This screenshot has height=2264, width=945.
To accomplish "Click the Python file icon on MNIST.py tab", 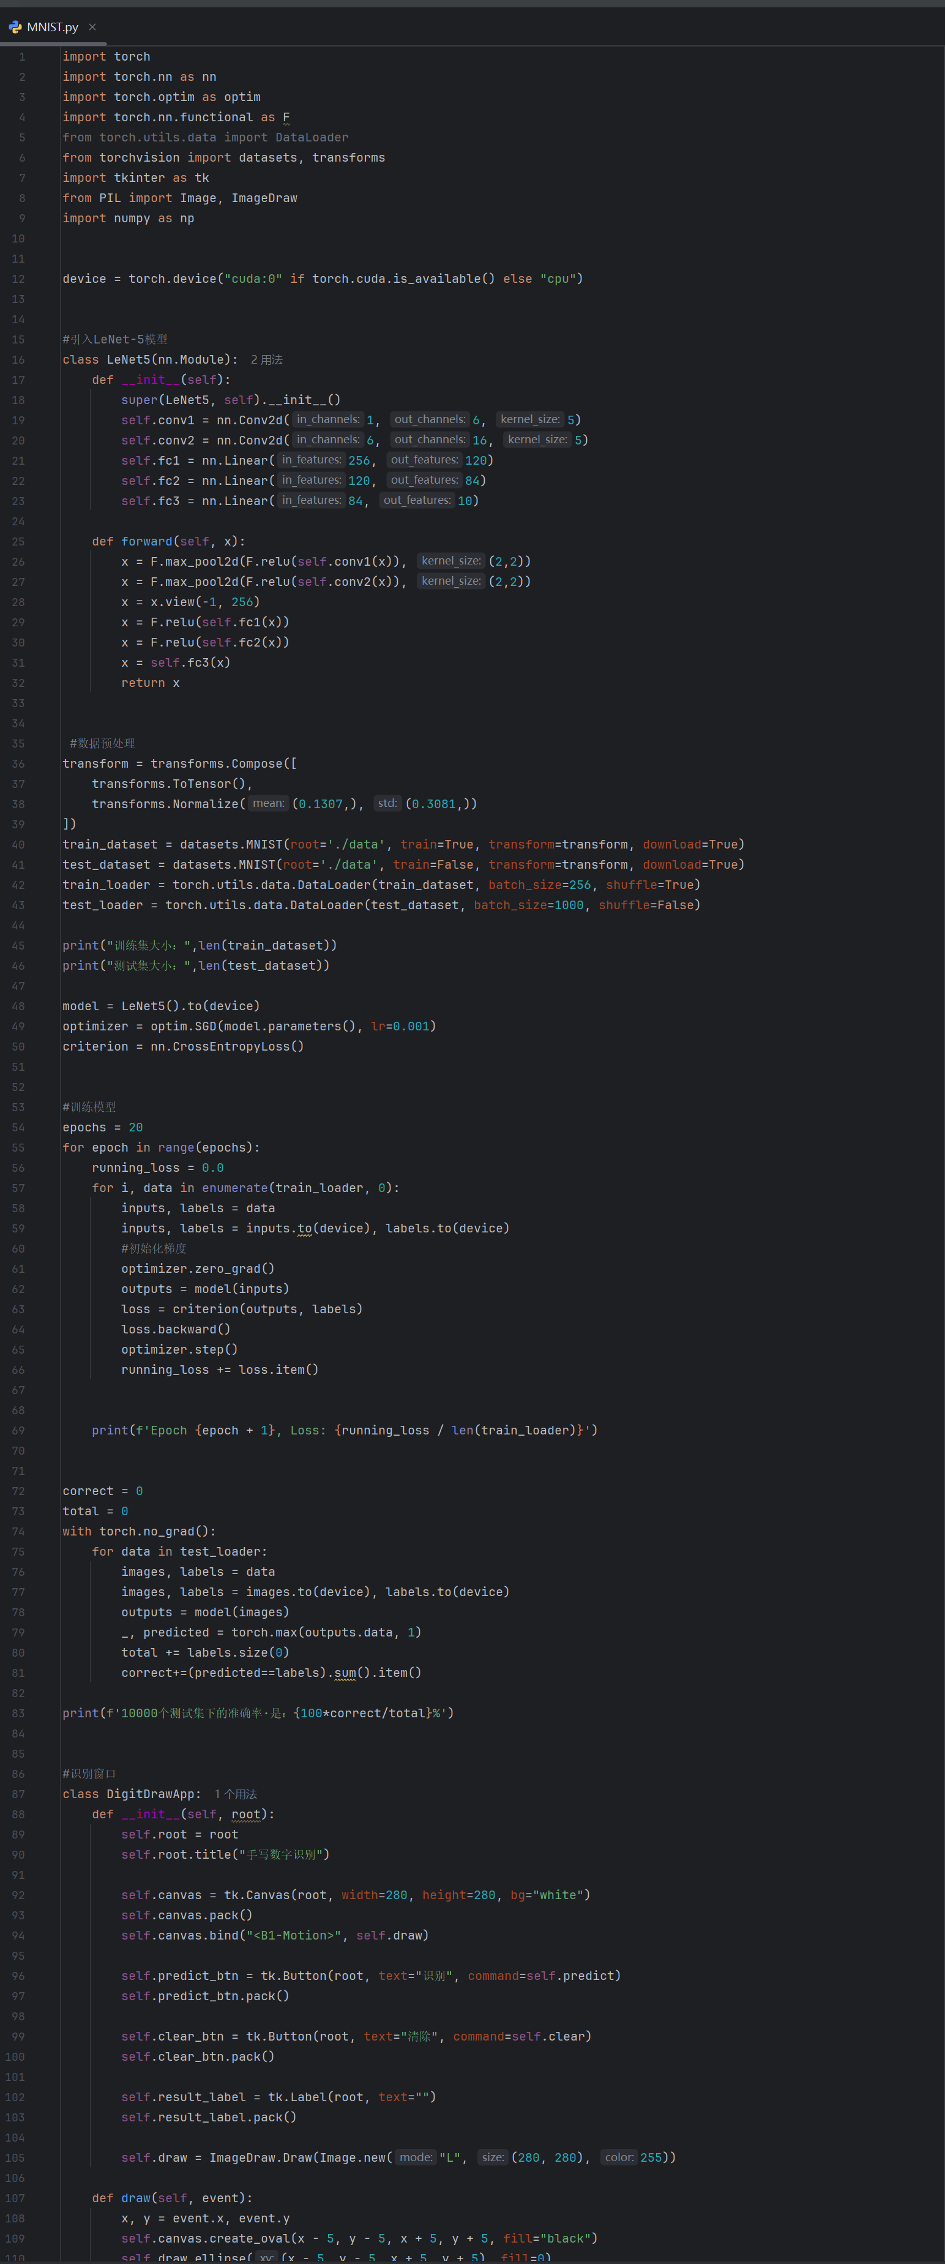I will point(15,28).
